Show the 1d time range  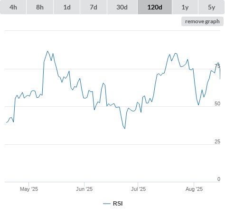pyautogui.click(x=67, y=7)
